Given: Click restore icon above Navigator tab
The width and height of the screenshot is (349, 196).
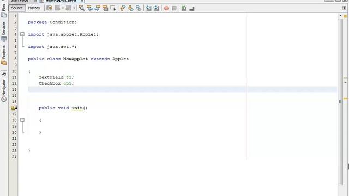Looking at the screenshot, I should 4,74.
